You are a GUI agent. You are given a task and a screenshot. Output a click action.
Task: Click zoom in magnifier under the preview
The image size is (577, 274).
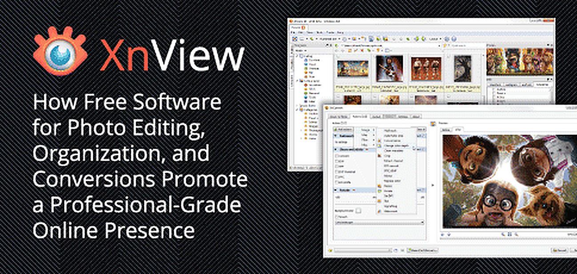click(x=503, y=234)
